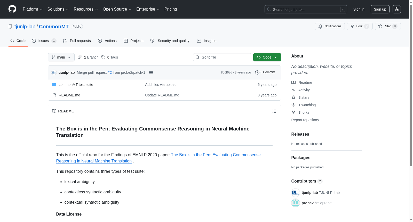Open pull request #2 link

coord(110,72)
